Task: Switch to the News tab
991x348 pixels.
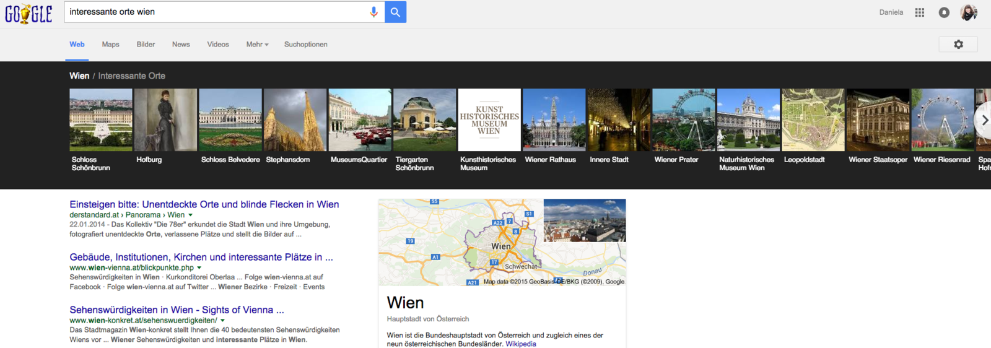Action: coord(181,45)
